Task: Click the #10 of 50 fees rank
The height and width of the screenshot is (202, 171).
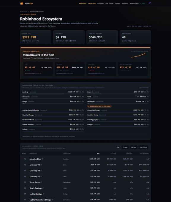Action: [62, 67]
